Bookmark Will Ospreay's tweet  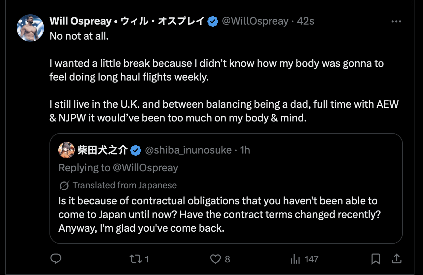point(376,259)
